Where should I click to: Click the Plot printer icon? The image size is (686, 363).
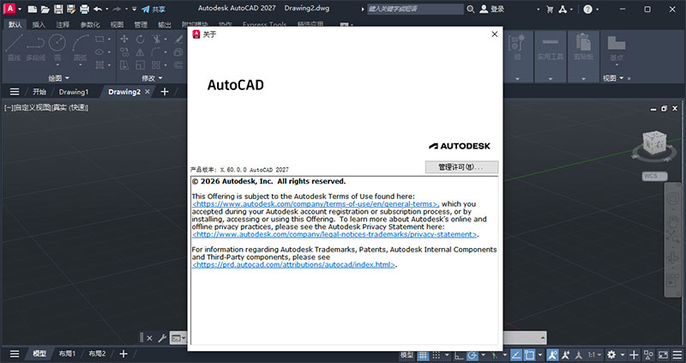(83, 9)
